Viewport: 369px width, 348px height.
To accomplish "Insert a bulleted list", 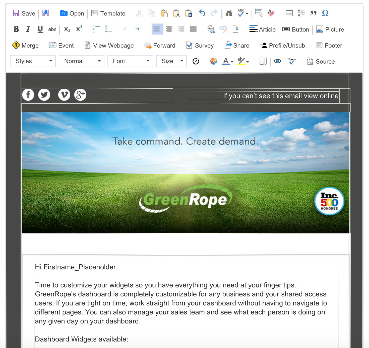I will tap(109, 29).
